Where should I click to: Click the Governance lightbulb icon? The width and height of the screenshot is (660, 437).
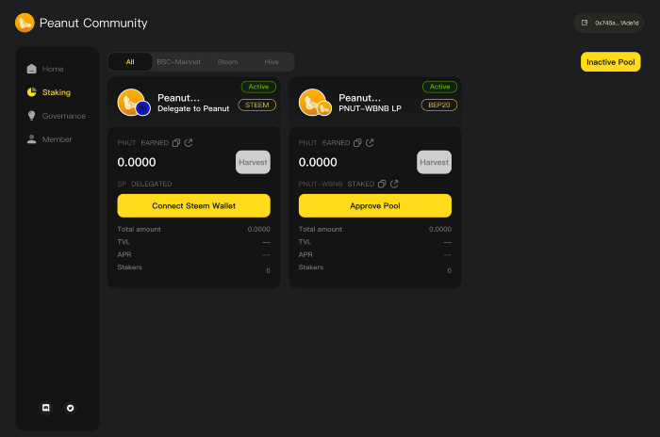pyautogui.click(x=31, y=116)
